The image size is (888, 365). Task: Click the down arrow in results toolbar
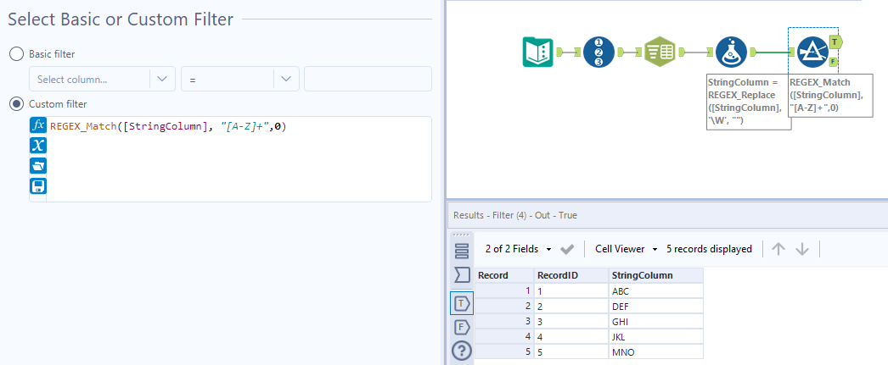tap(802, 249)
